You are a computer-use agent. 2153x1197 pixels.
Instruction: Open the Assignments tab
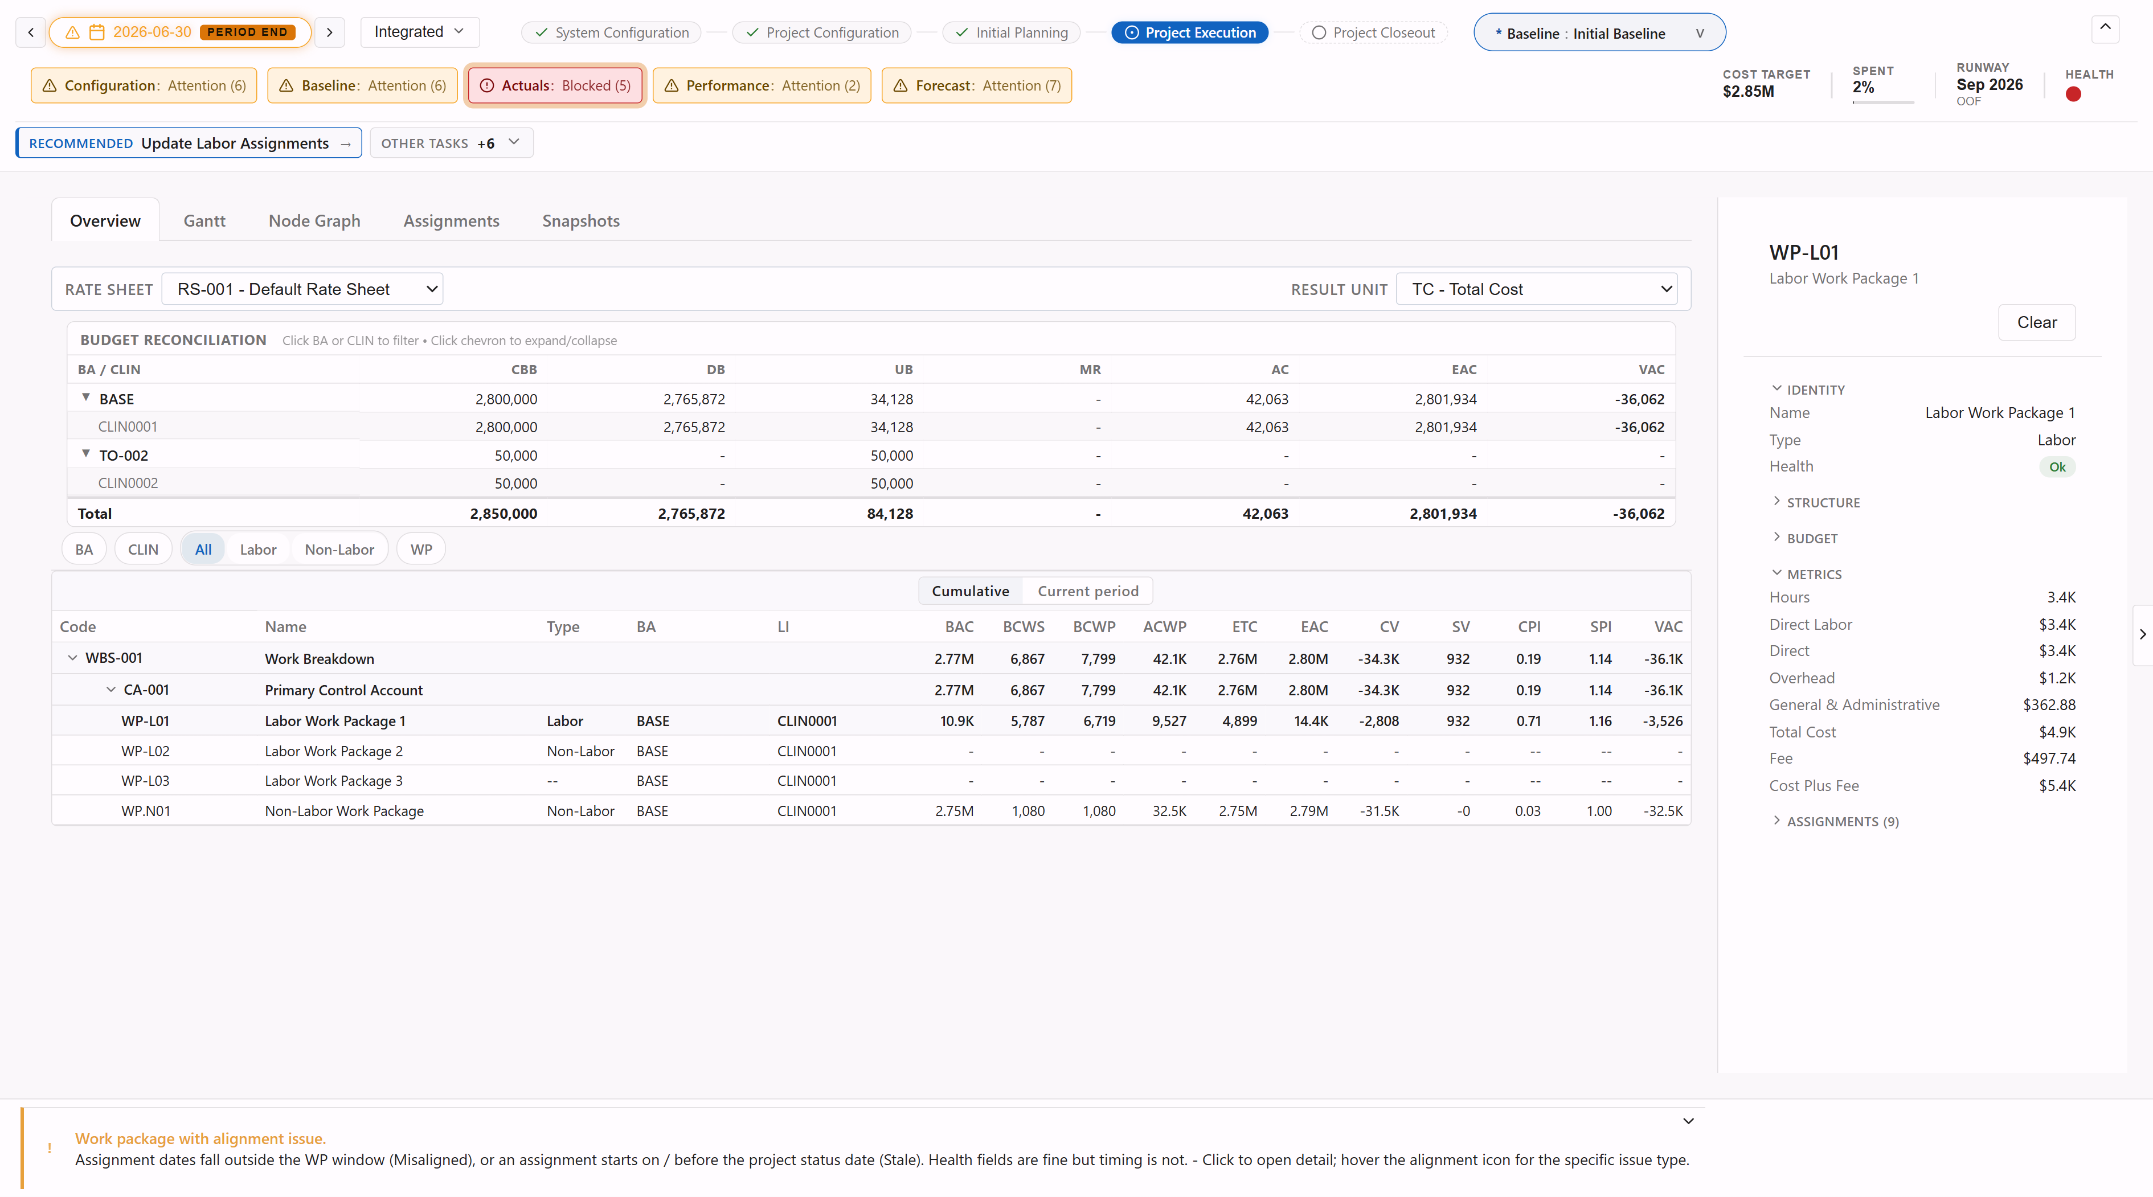[451, 221]
